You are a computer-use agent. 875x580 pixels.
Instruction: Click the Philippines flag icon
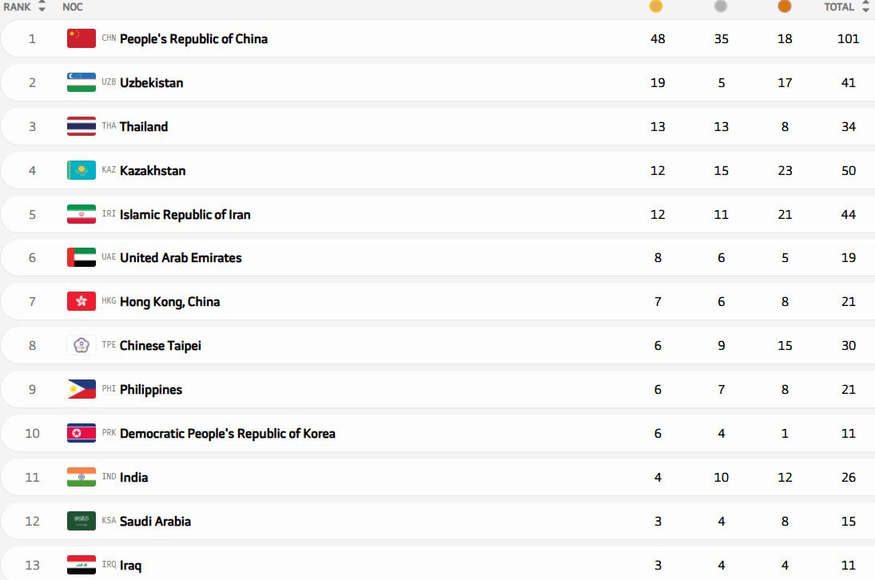pos(82,389)
